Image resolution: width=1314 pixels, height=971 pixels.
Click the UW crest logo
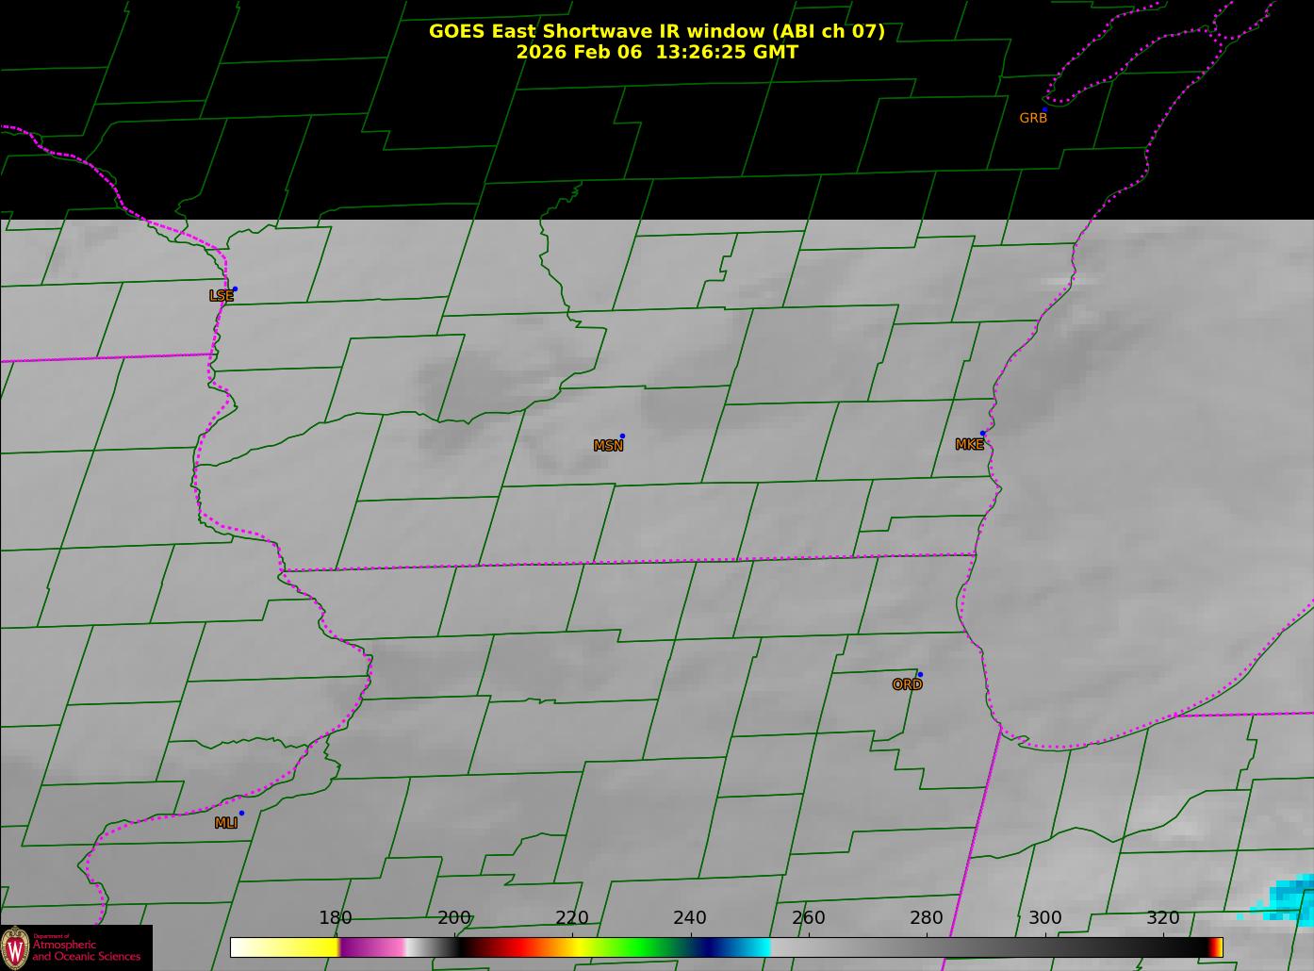click(x=16, y=947)
